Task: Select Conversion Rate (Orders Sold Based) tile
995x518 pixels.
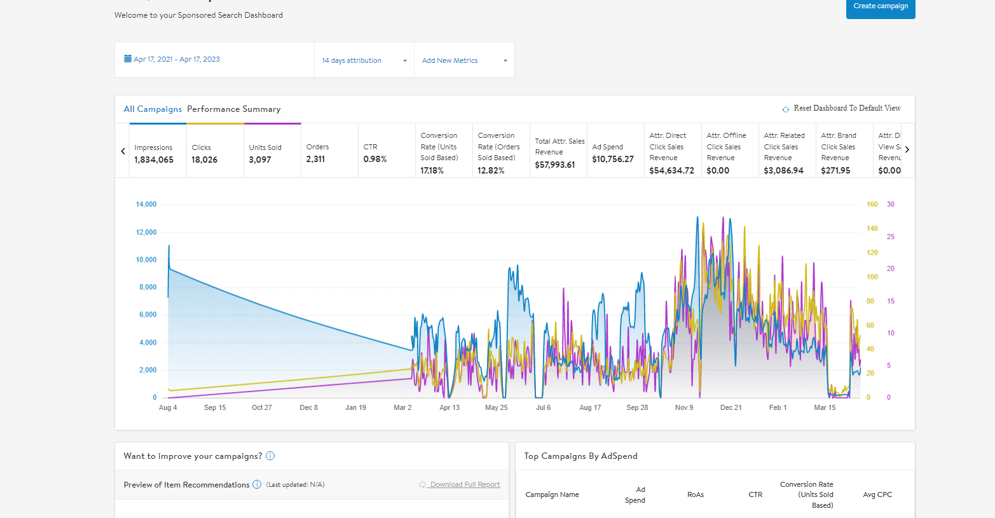Action: click(x=501, y=151)
